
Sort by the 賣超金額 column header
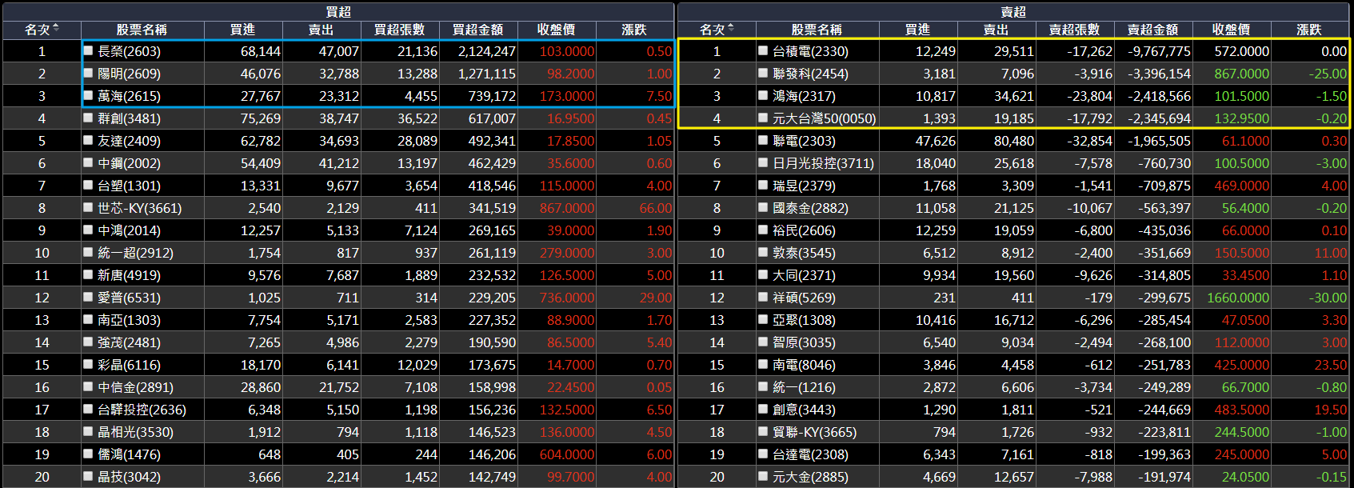click(1153, 30)
